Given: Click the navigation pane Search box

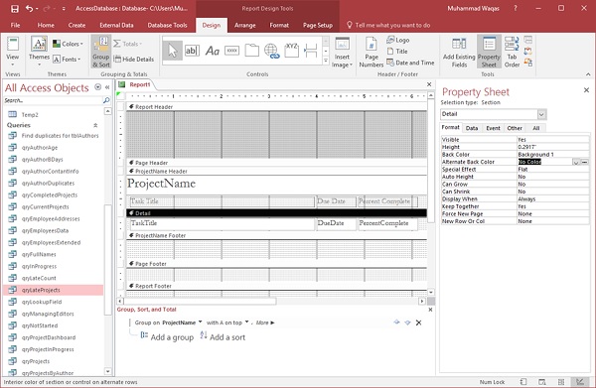Looking at the screenshot, I should click(54, 100).
